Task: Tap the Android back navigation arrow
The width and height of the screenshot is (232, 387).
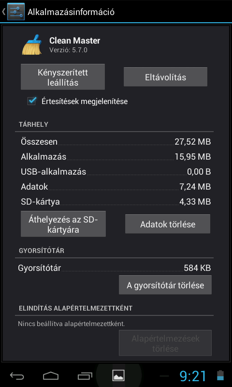Action: [17, 376]
